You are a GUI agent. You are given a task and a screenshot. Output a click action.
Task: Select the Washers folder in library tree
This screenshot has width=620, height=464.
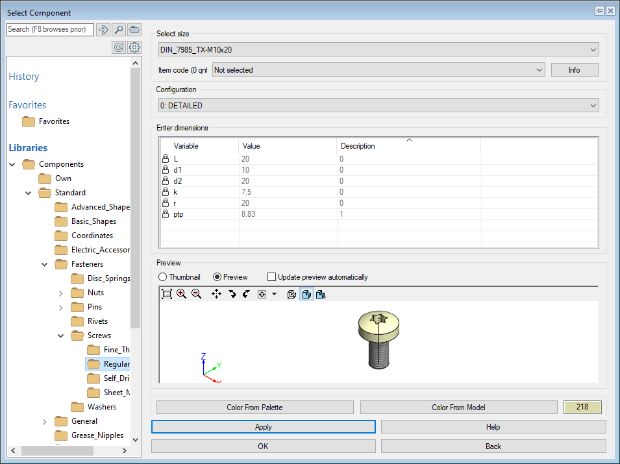click(101, 407)
